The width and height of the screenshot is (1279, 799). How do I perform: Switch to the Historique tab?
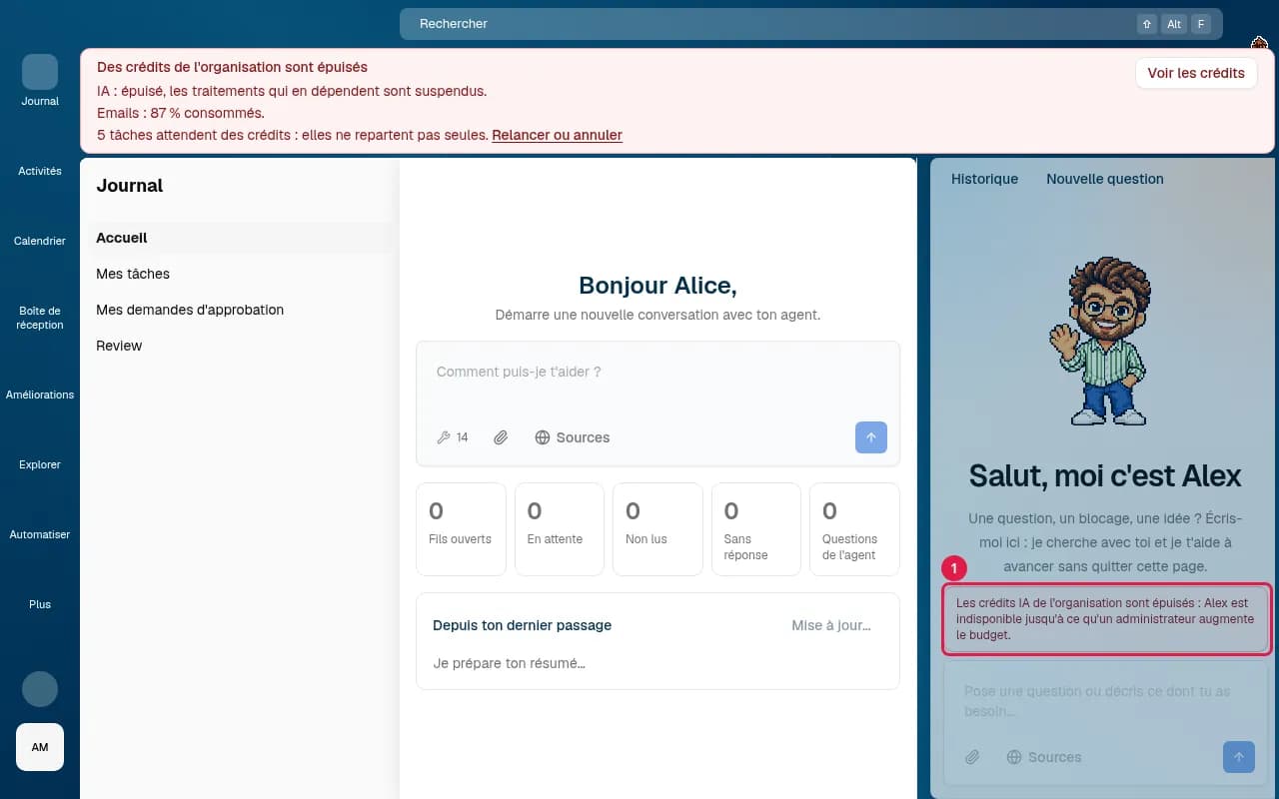(x=984, y=179)
